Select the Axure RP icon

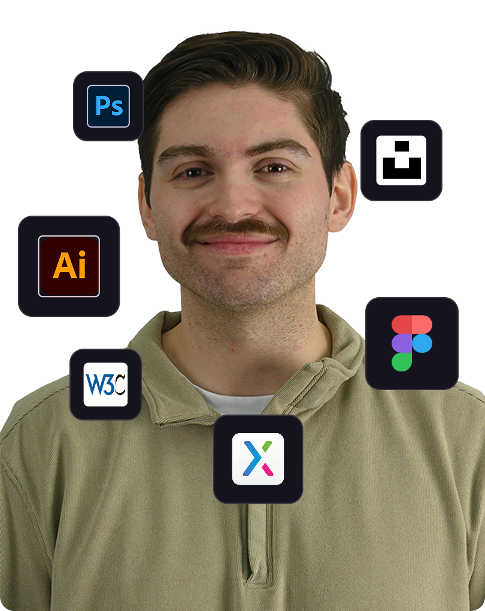257,458
